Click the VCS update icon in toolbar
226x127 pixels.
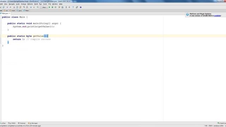click(x=66, y=7)
